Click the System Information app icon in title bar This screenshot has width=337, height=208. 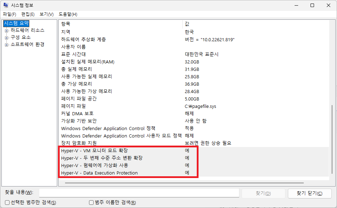pos(6,5)
